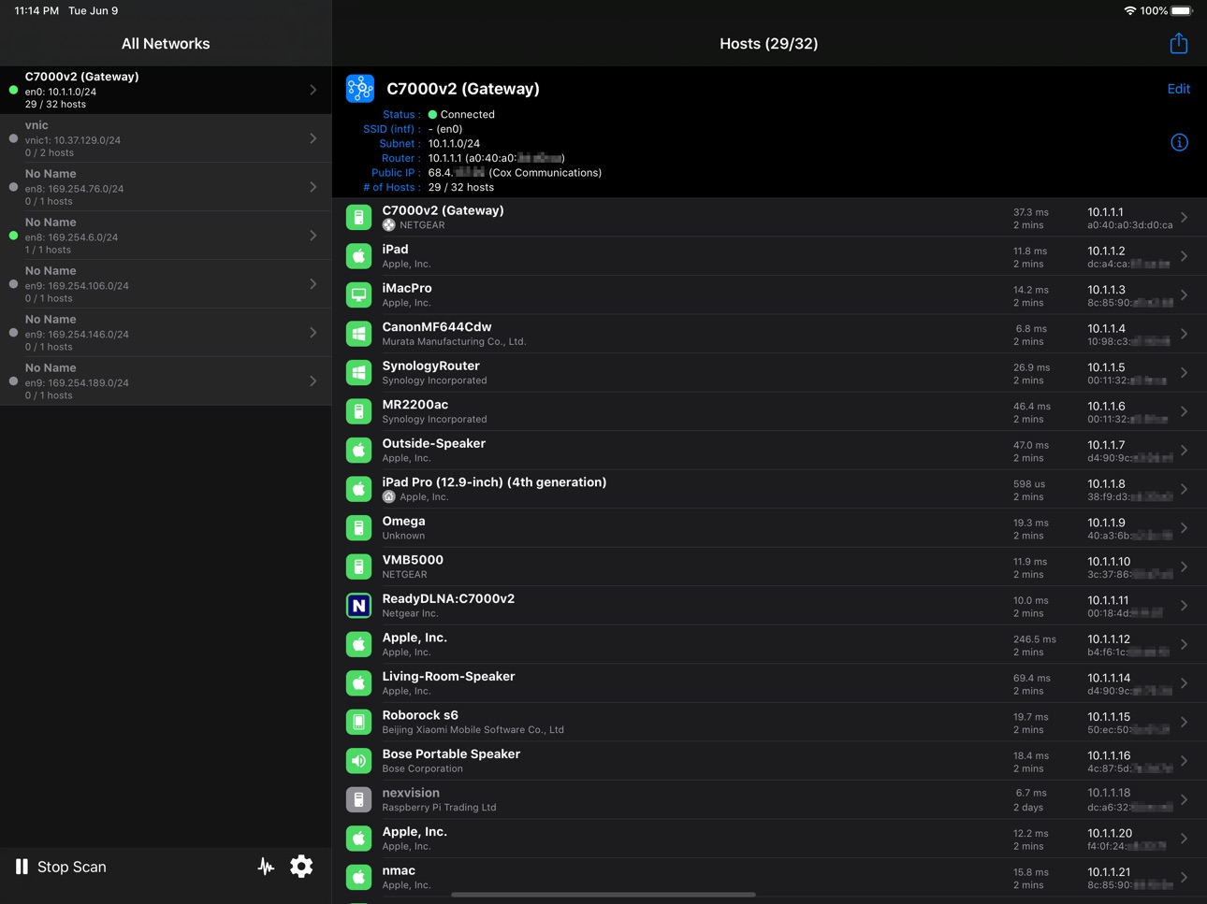Tap the CanonMF644Cdw host name
This screenshot has height=904, width=1207.
click(x=436, y=326)
